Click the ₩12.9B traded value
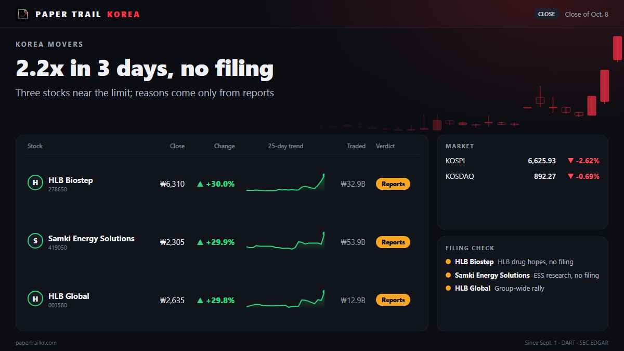The width and height of the screenshot is (624, 351). [x=353, y=300]
